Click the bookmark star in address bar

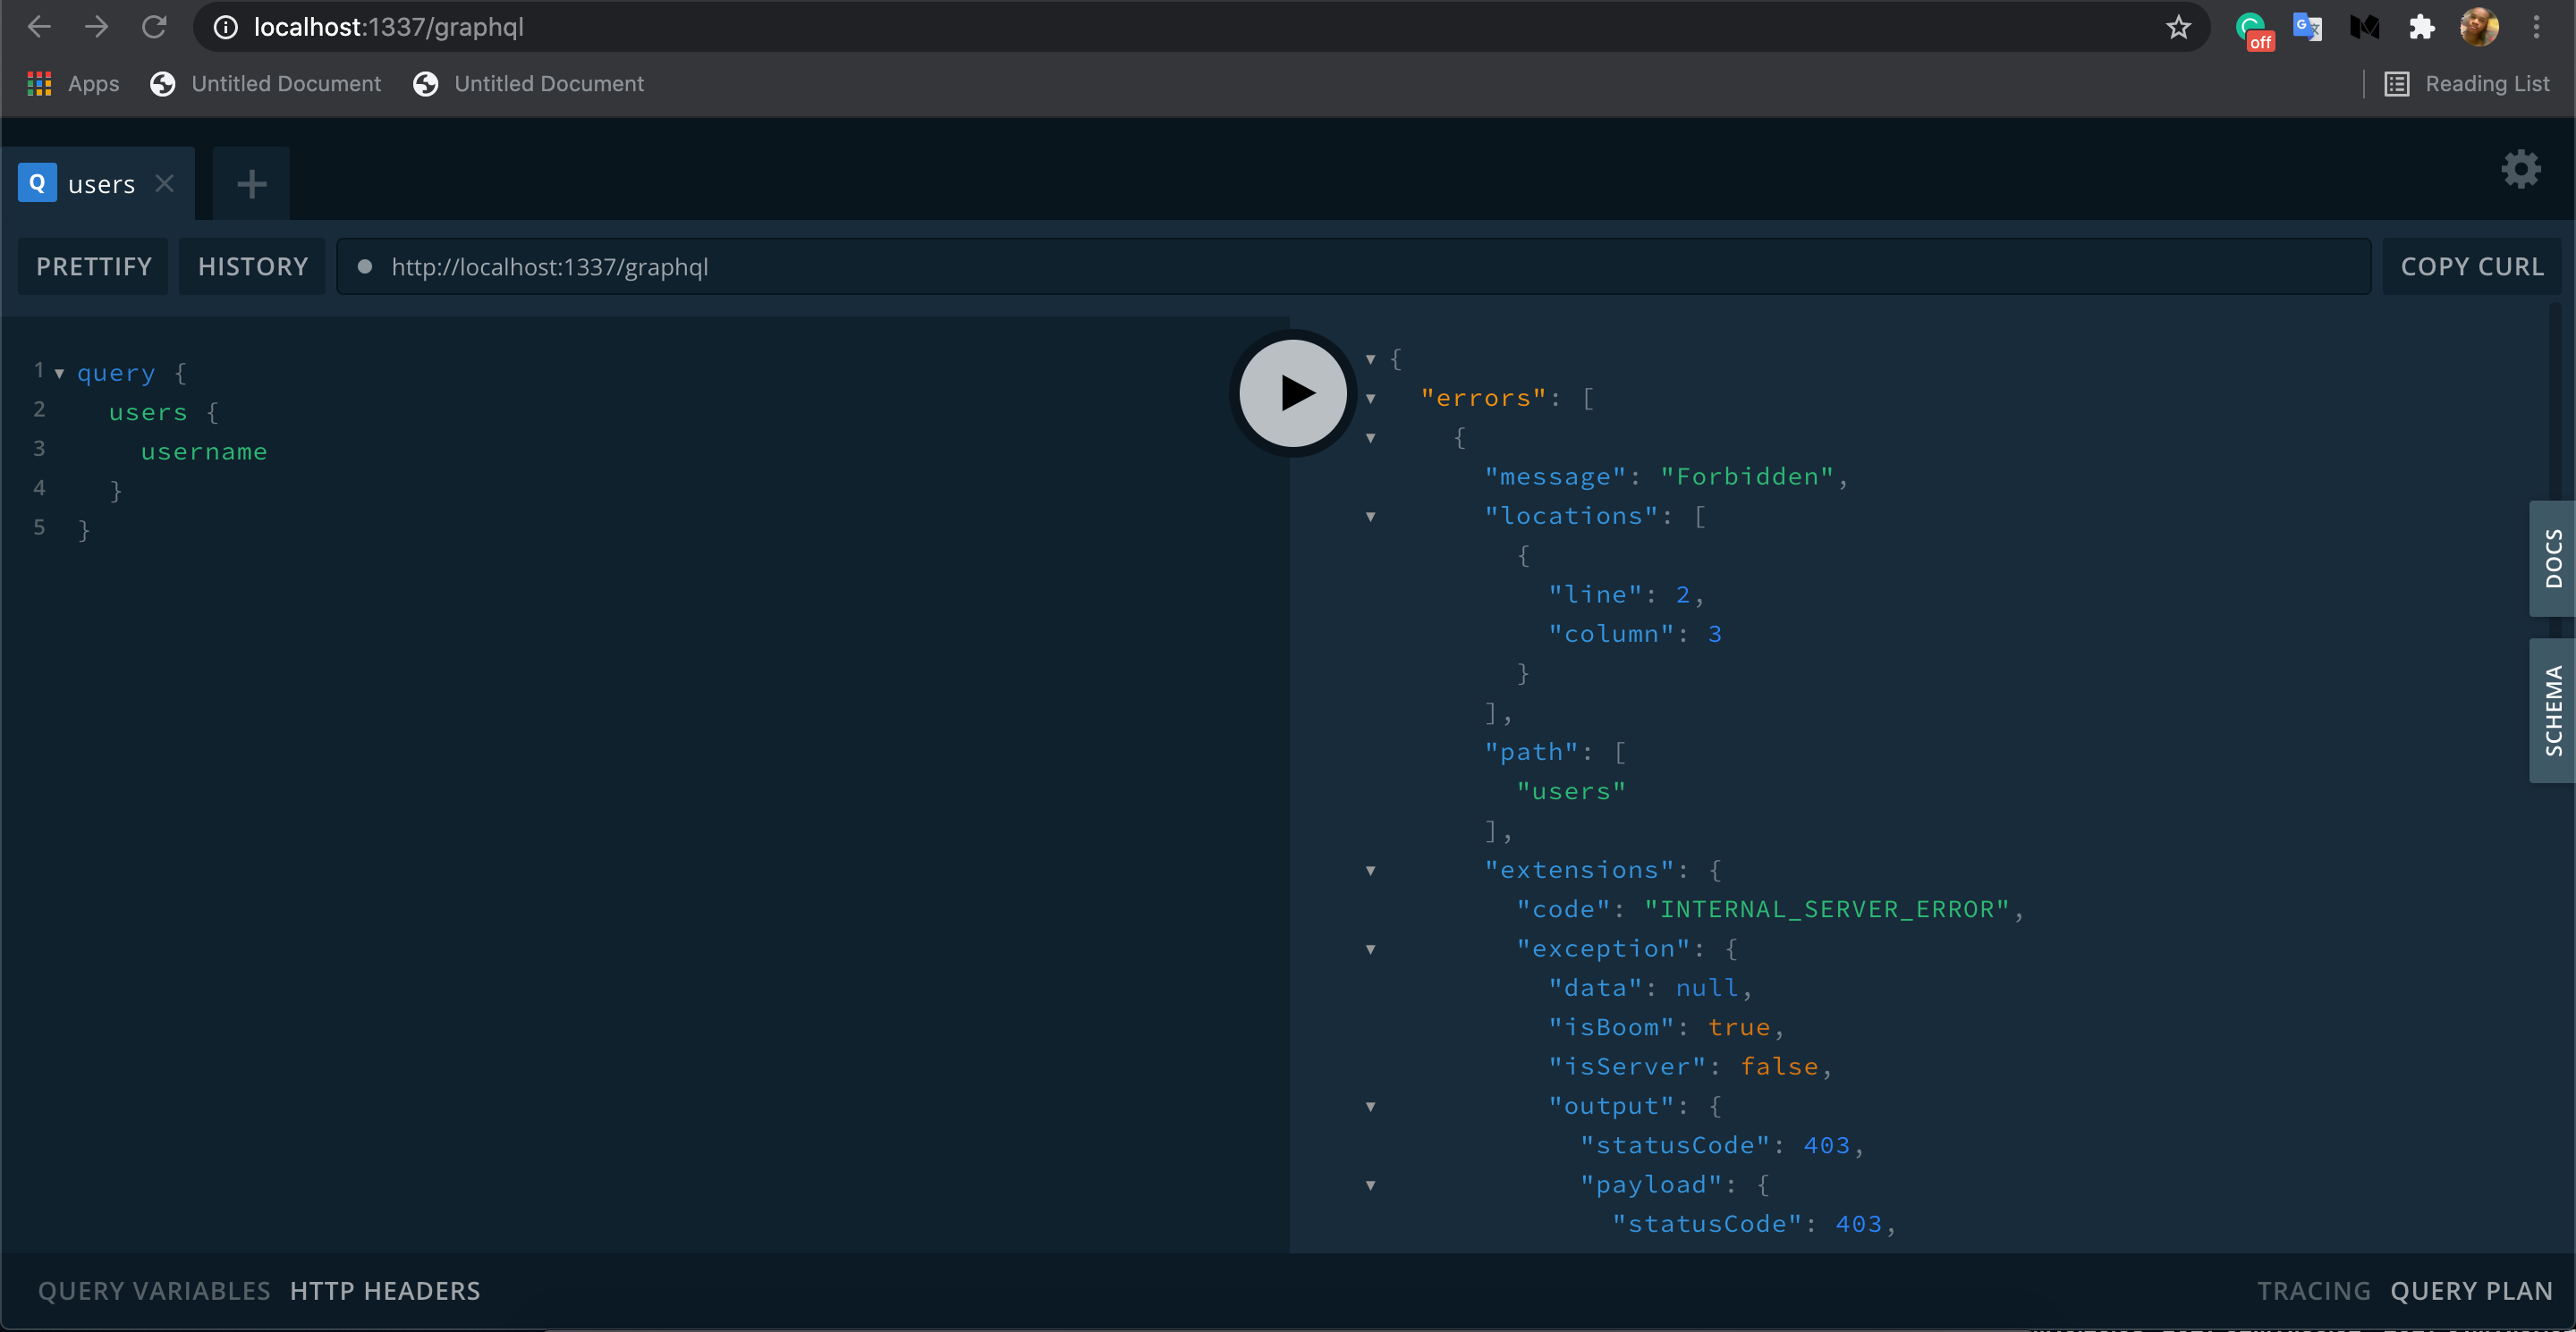point(2178,27)
